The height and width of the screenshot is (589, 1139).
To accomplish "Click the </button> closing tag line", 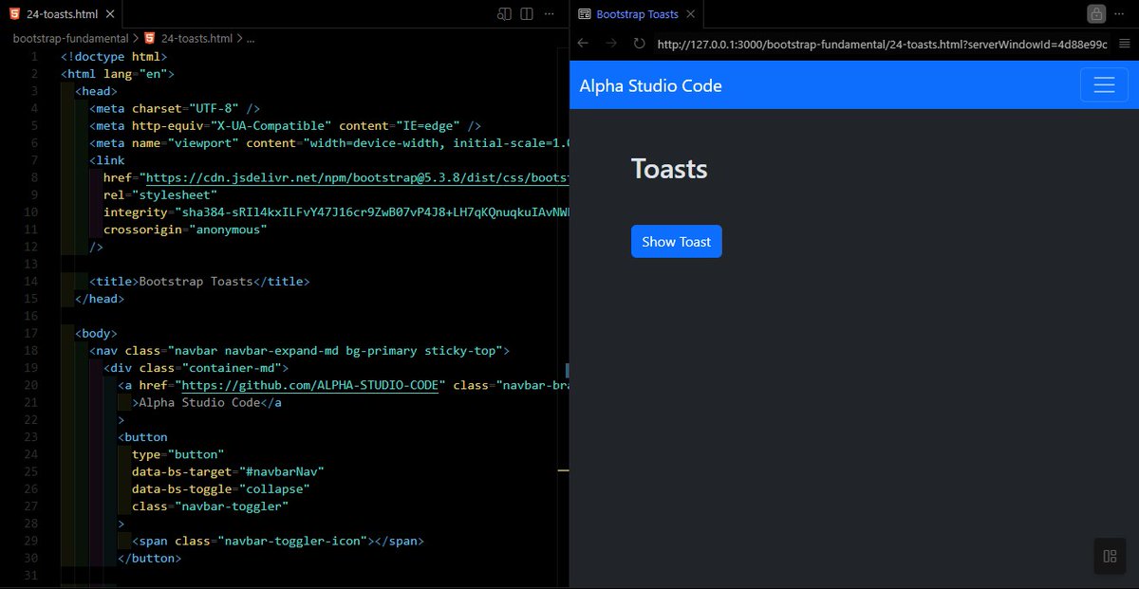I will 149,558.
